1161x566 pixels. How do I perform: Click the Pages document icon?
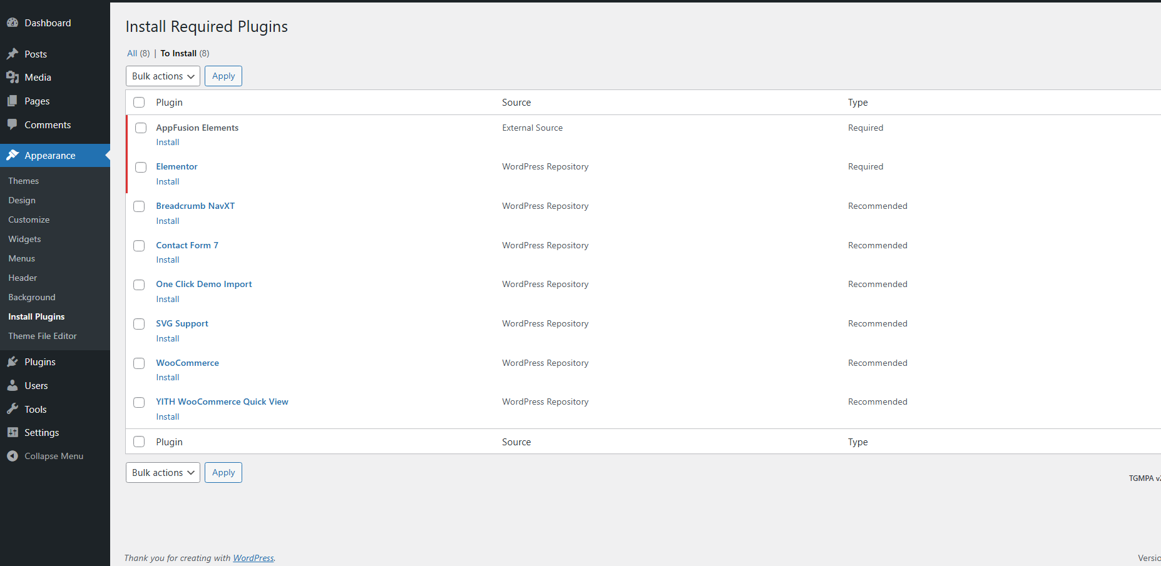click(x=13, y=101)
